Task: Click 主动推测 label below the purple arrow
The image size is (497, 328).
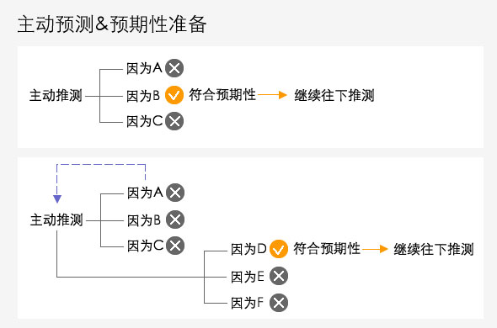Action: pos(56,220)
